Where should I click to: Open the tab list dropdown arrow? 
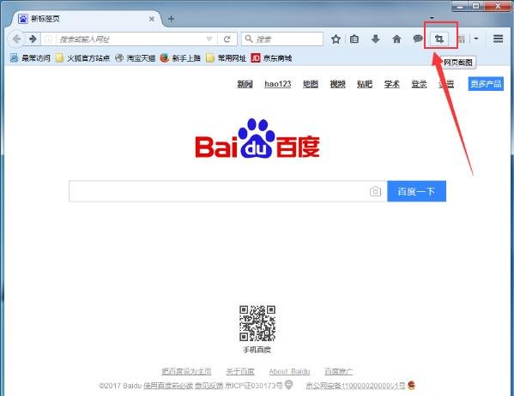pyautogui.click(x=432, y=18)
